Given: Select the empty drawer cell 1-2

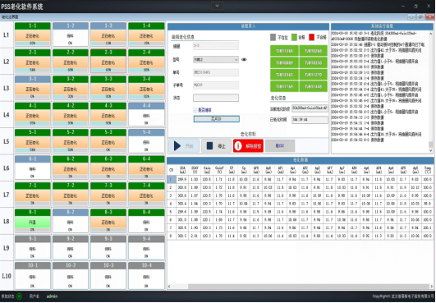Looking at the screenshot, I should tap(71, 34).
